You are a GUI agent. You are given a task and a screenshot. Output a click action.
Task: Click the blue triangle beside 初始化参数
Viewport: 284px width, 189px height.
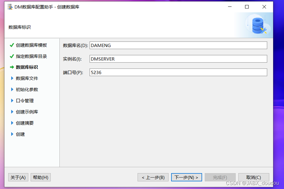click(12, 89)
